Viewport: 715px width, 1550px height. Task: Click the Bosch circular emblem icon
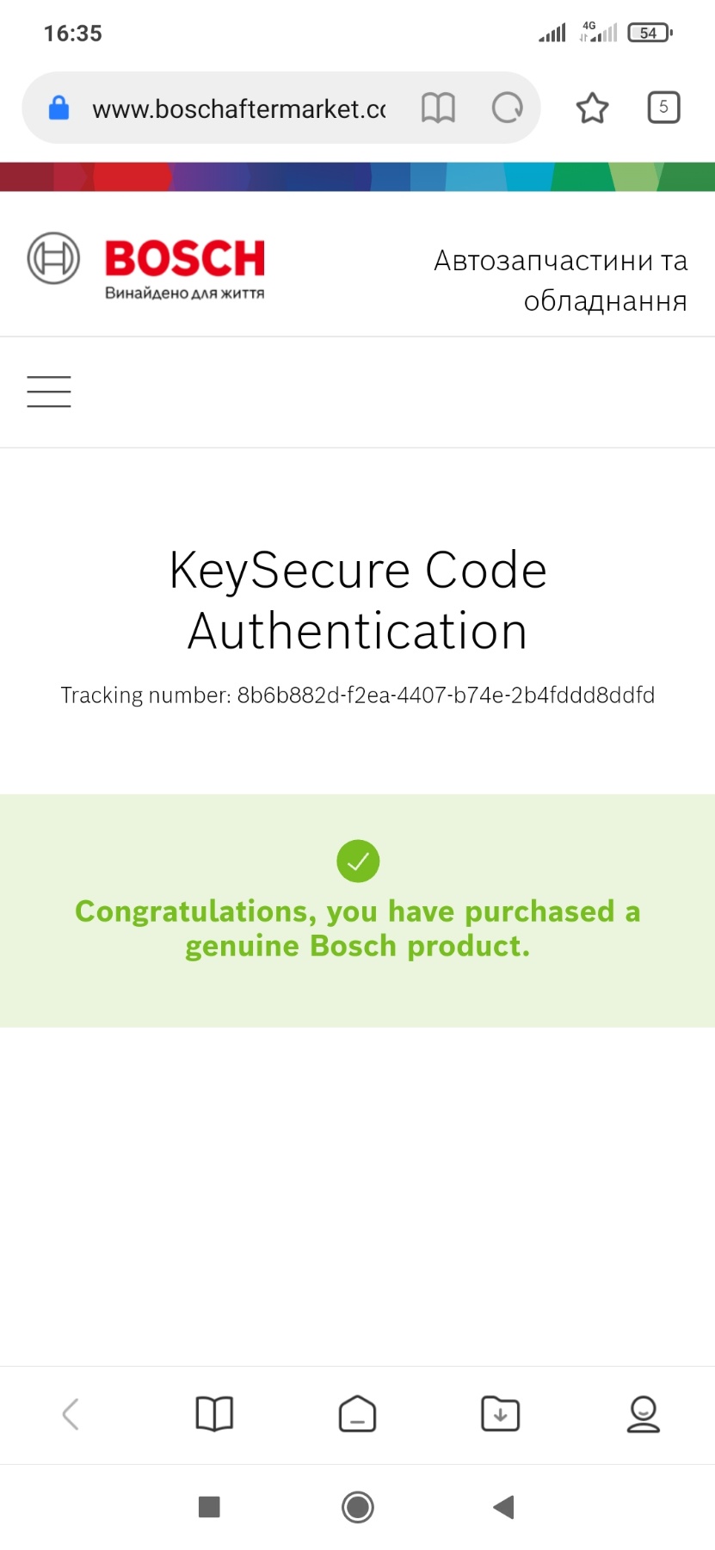click(53, 258)
